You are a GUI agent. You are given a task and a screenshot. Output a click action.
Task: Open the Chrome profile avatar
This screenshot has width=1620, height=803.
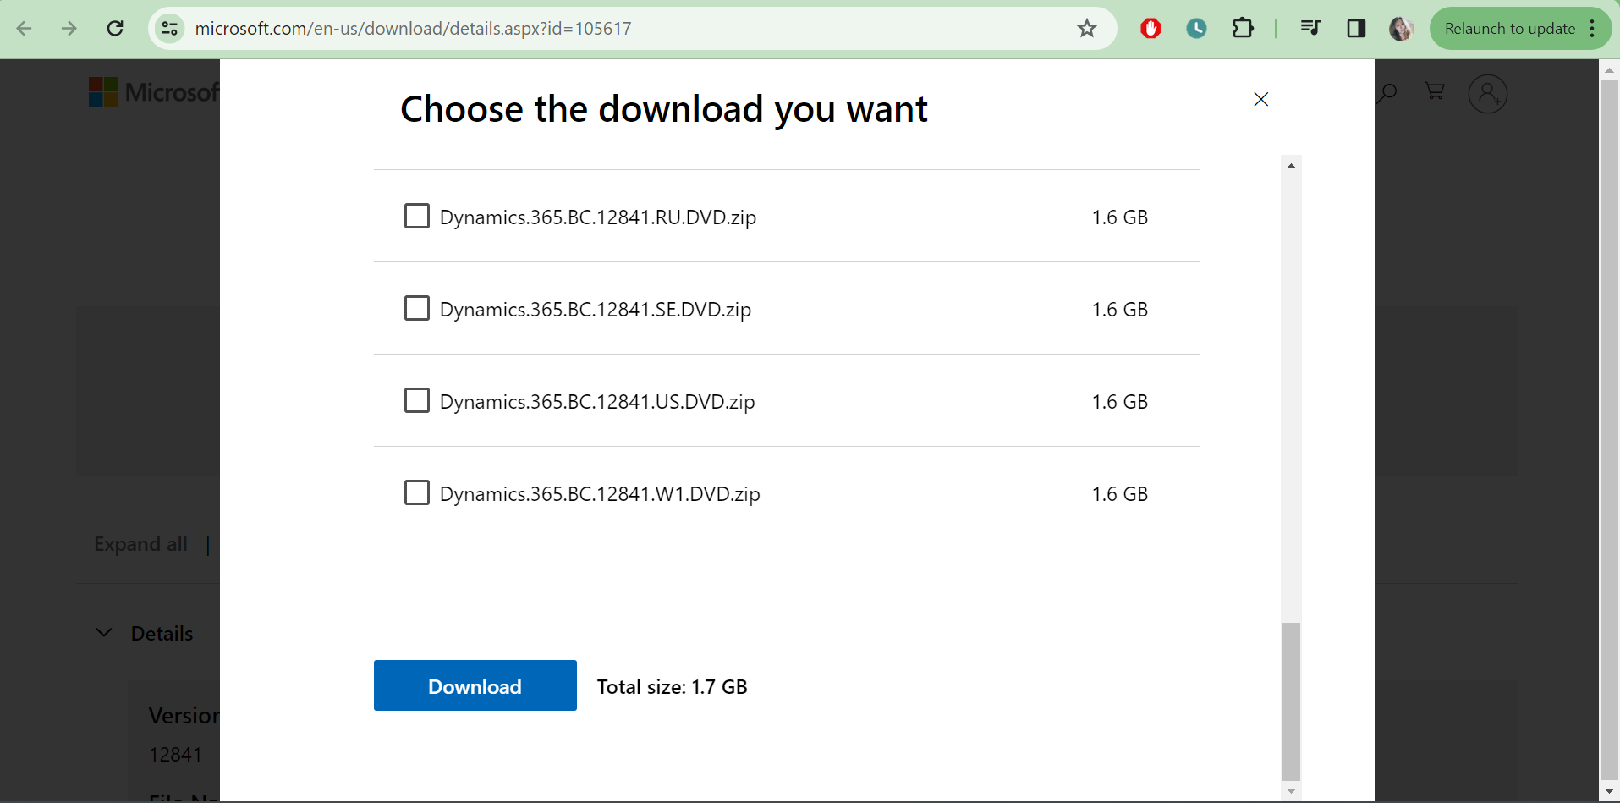(1401, 29)
